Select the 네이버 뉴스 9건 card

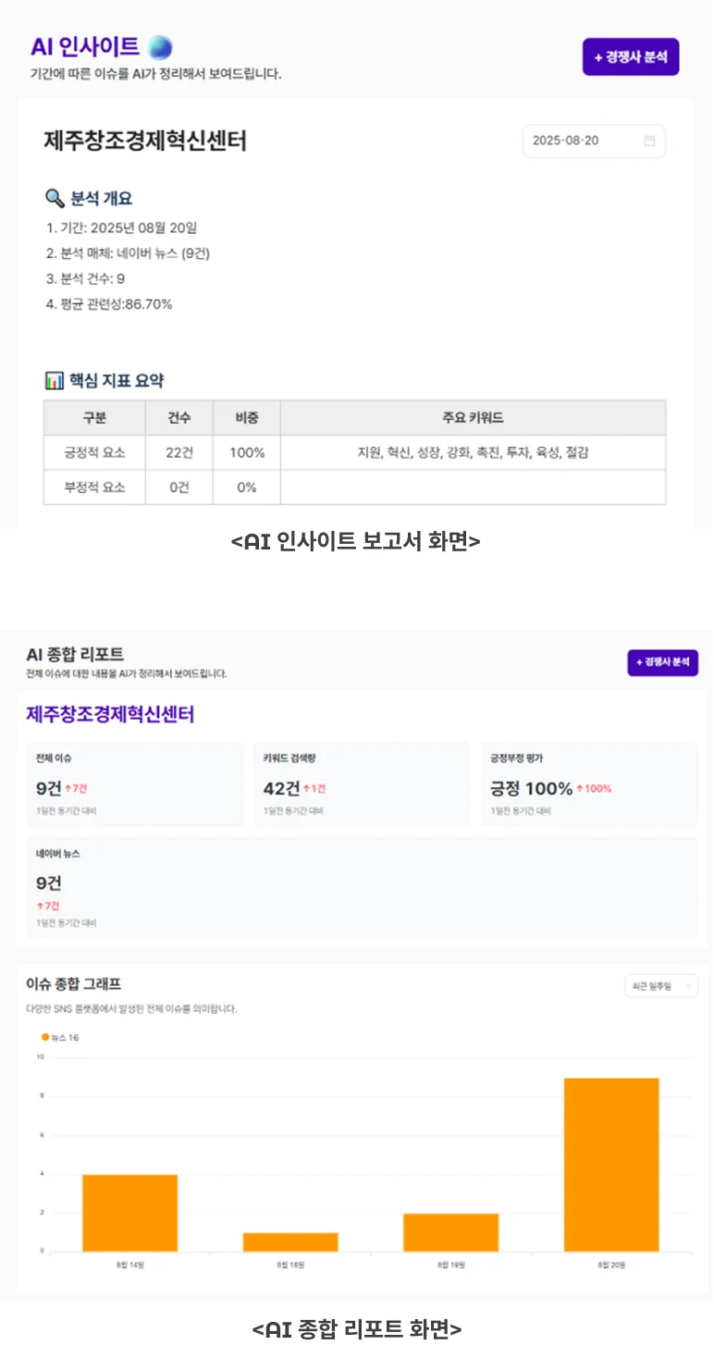pyautogui.click(x=362, y=887)
